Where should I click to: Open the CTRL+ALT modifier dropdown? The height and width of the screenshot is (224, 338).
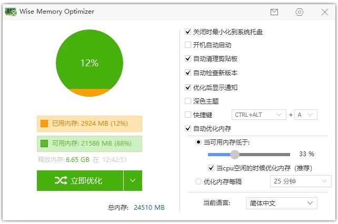click(259, 115)
